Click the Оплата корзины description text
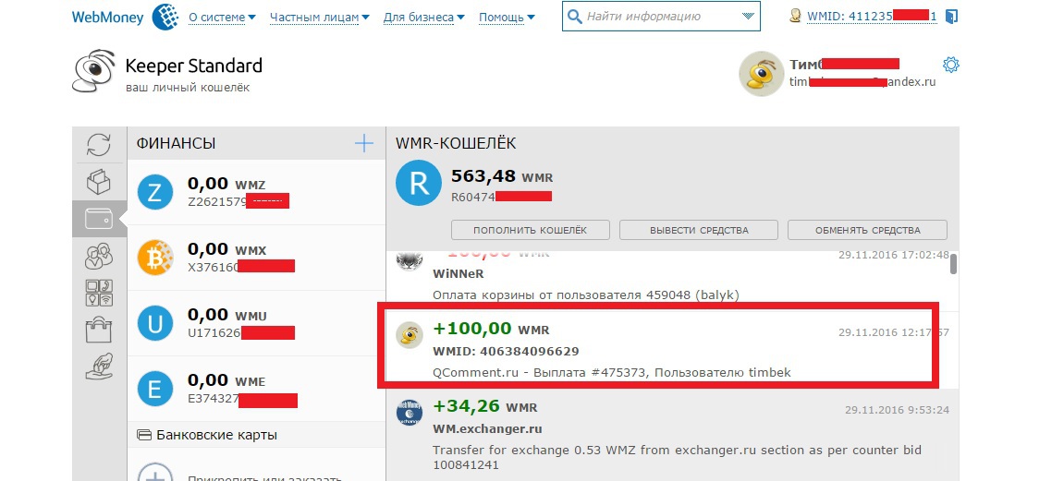 click(585, 295)
